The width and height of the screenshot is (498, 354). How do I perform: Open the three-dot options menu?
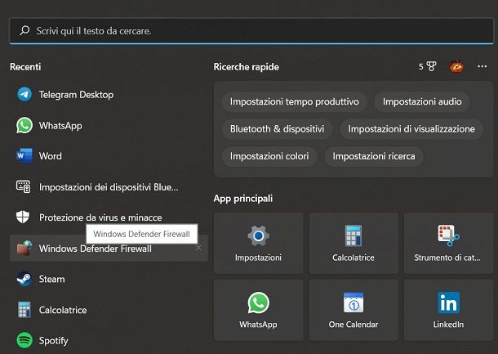[482, 66]
